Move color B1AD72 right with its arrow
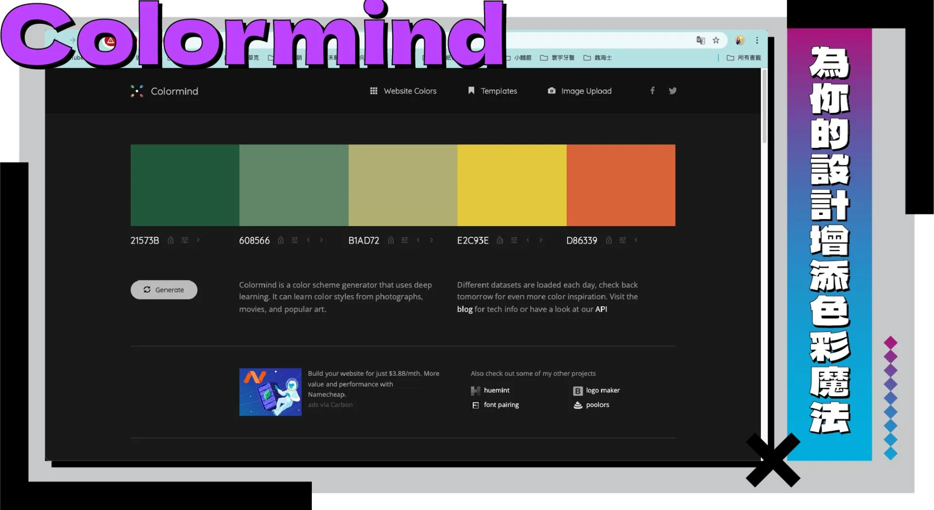Viewport: 934px width, 510px height. pyautogui.click(x=431, y=240)
